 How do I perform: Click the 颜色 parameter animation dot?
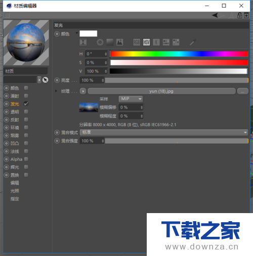(x=57, y=34)
